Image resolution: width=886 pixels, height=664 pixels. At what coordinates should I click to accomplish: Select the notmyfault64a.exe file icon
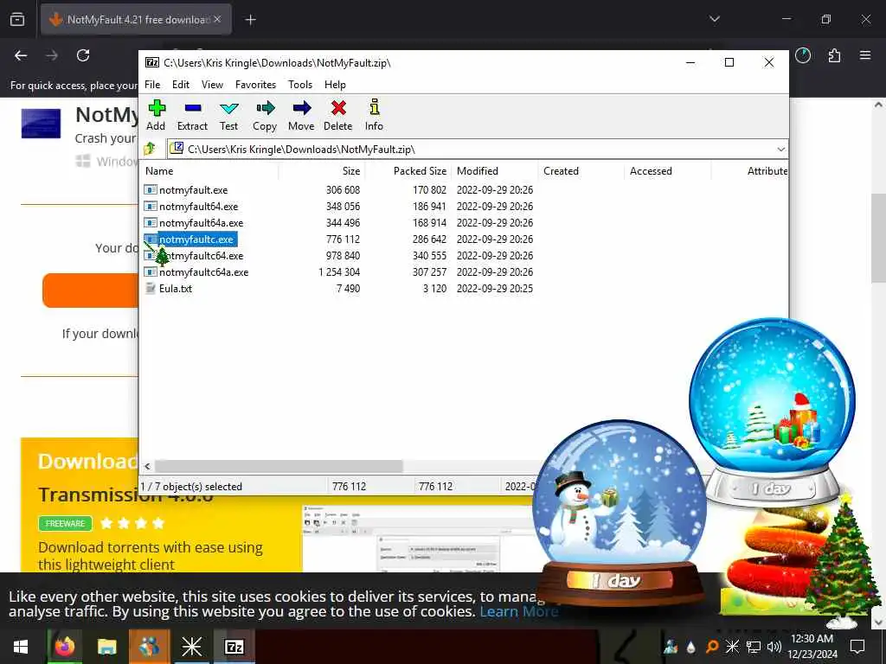(151, 222)
